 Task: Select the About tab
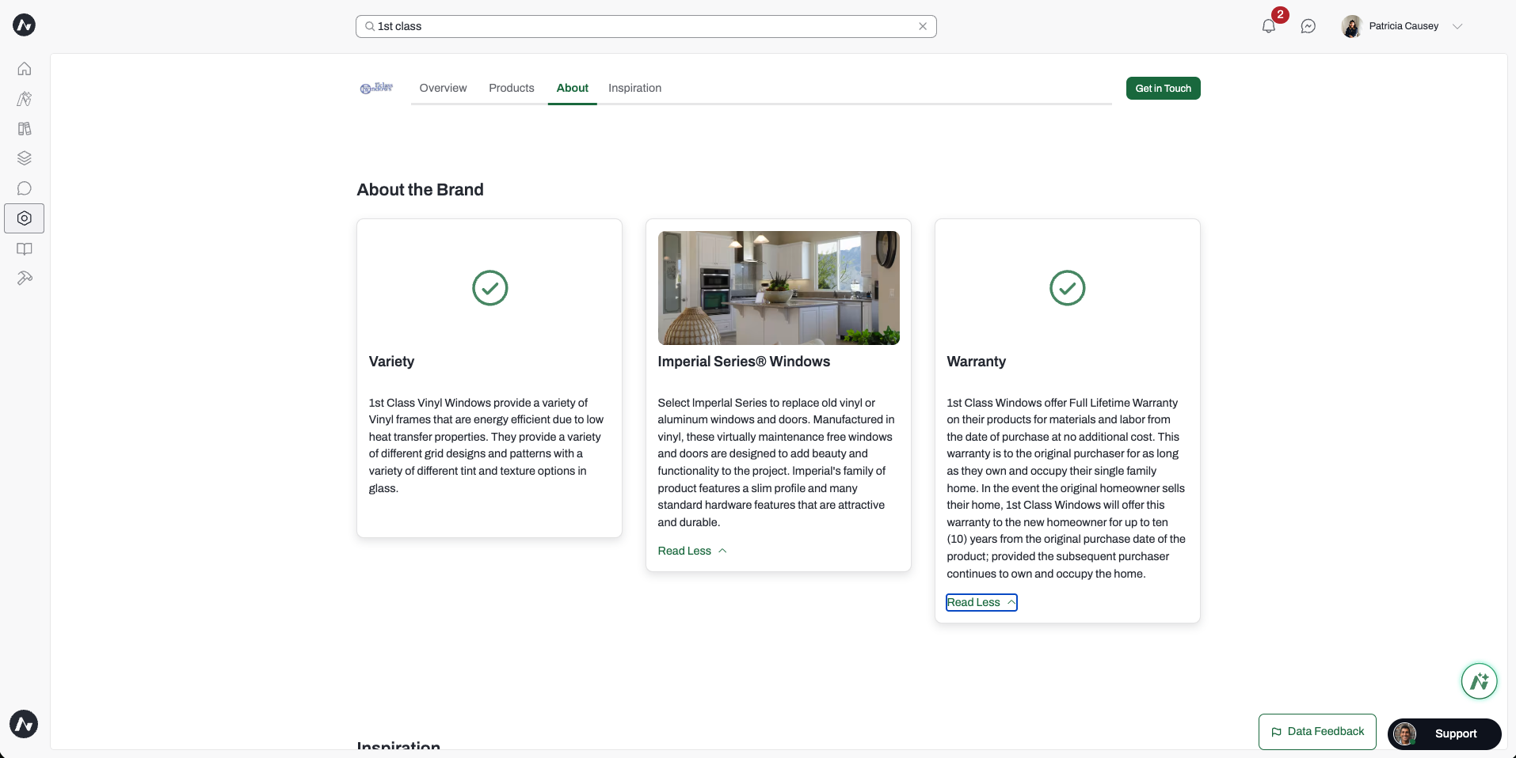pyautogui.click(x=573, y=88)
